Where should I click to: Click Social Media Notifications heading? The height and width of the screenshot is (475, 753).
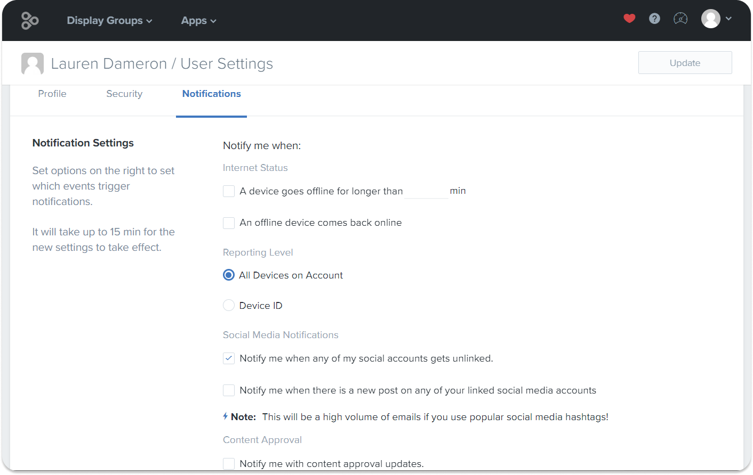point(281,335)
